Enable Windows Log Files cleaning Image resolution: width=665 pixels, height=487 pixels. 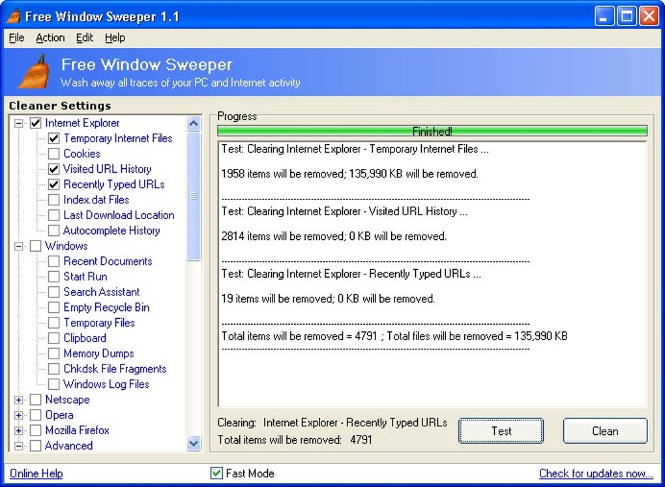coord(53,384)
